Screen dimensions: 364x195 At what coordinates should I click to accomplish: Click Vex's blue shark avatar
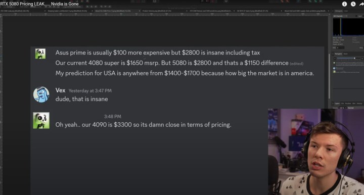41,94
